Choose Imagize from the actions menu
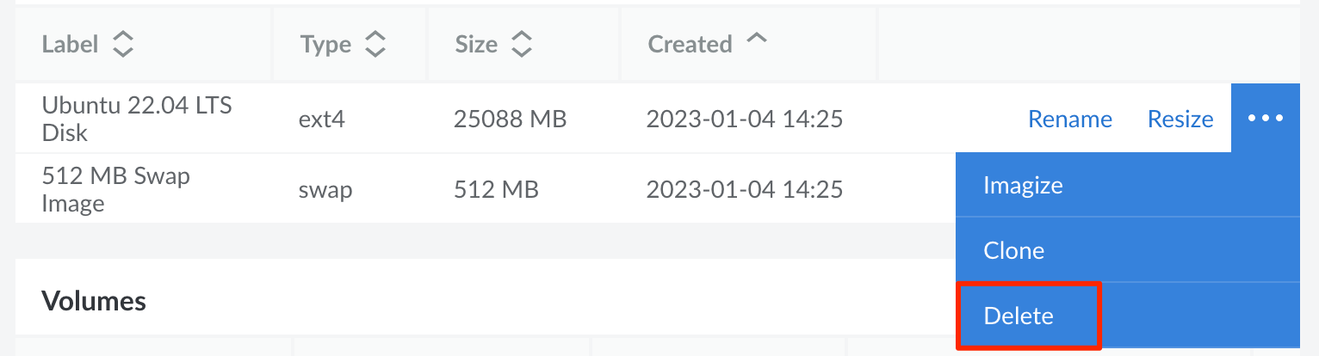Screen dimensions: 1319x356 coord(1023,185)
